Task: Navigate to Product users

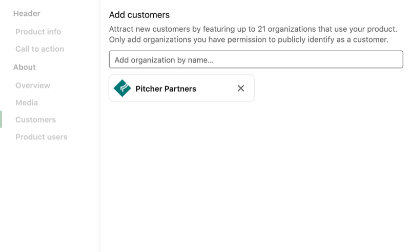Action: (x=42, y=137)
